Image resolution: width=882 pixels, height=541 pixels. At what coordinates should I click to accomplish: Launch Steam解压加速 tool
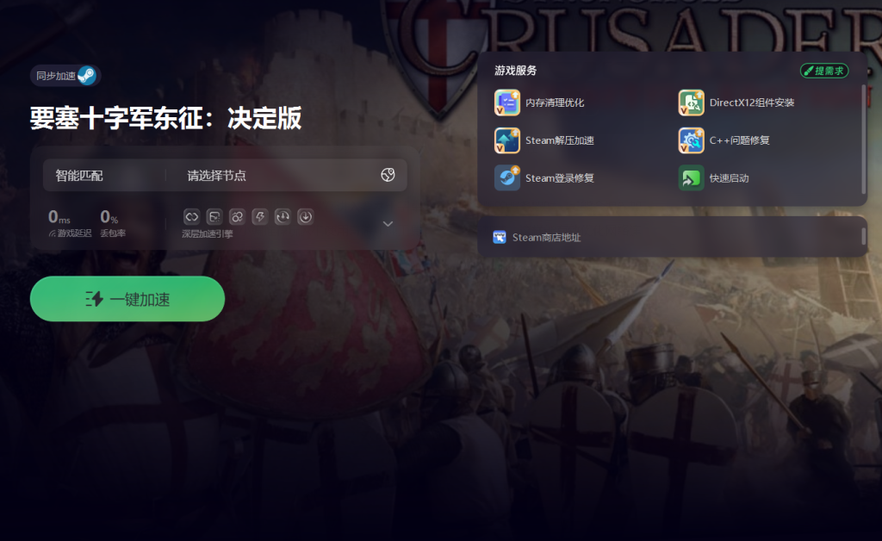544,140
